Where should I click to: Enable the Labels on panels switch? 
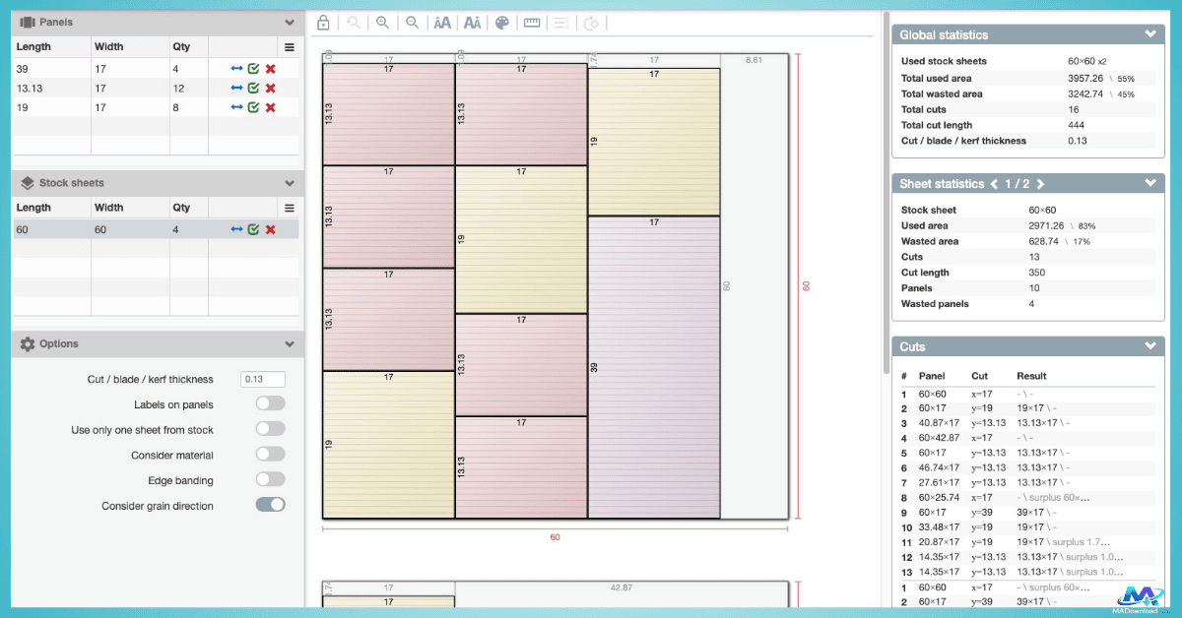click(x=270, y=404)
